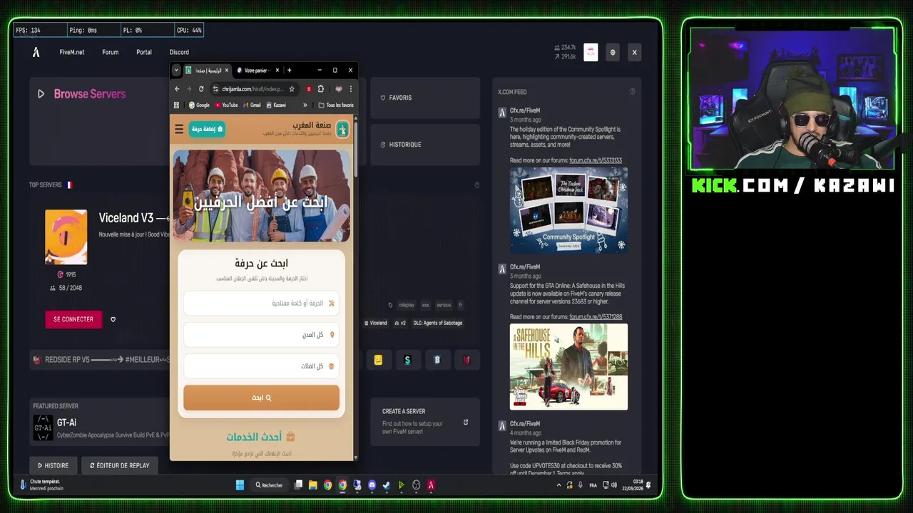This screenshot has width=913, height=513.
Task: Open the Forum menu item in FiveM
Action: coord(110,52)
